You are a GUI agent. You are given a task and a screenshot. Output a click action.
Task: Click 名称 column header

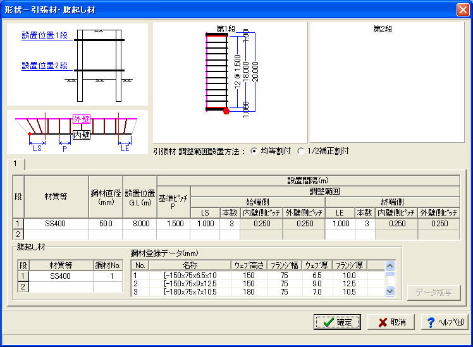[x=190, y=265]
